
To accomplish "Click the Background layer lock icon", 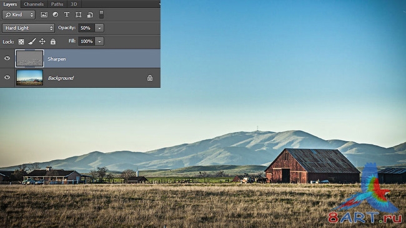I will pyautogui.click(x=150, y=78).
